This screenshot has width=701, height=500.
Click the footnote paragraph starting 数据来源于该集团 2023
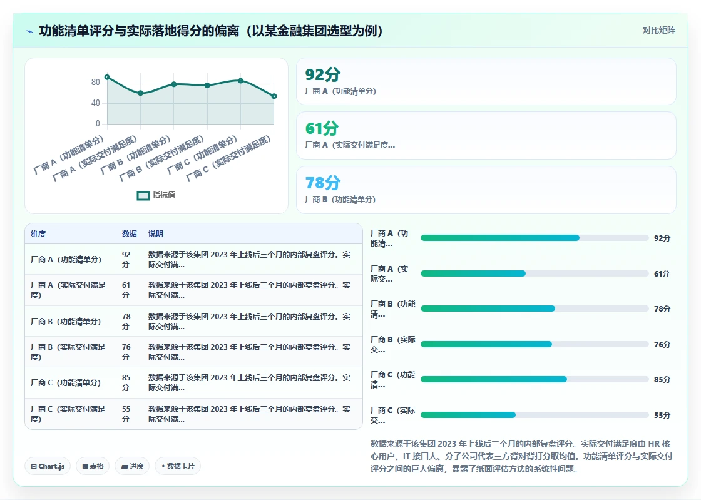click(x=521, y=456)
